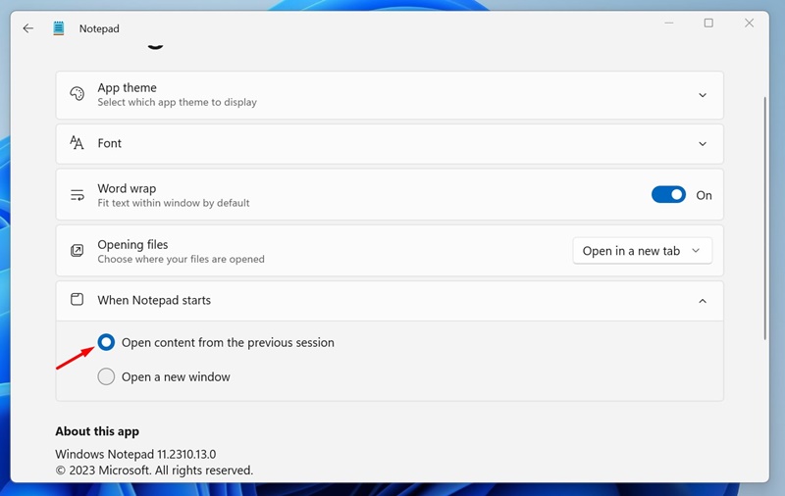The height and width of the screenshot is (496, 785).
Task: Click the About this app heading
Action: tap(97, 431)
